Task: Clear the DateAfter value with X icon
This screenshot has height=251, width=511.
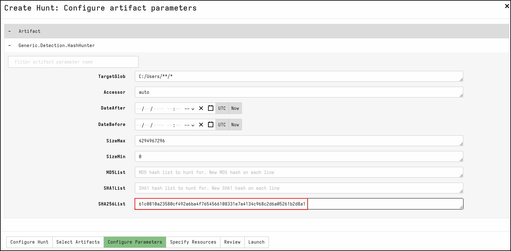Action: click(201, 108)
